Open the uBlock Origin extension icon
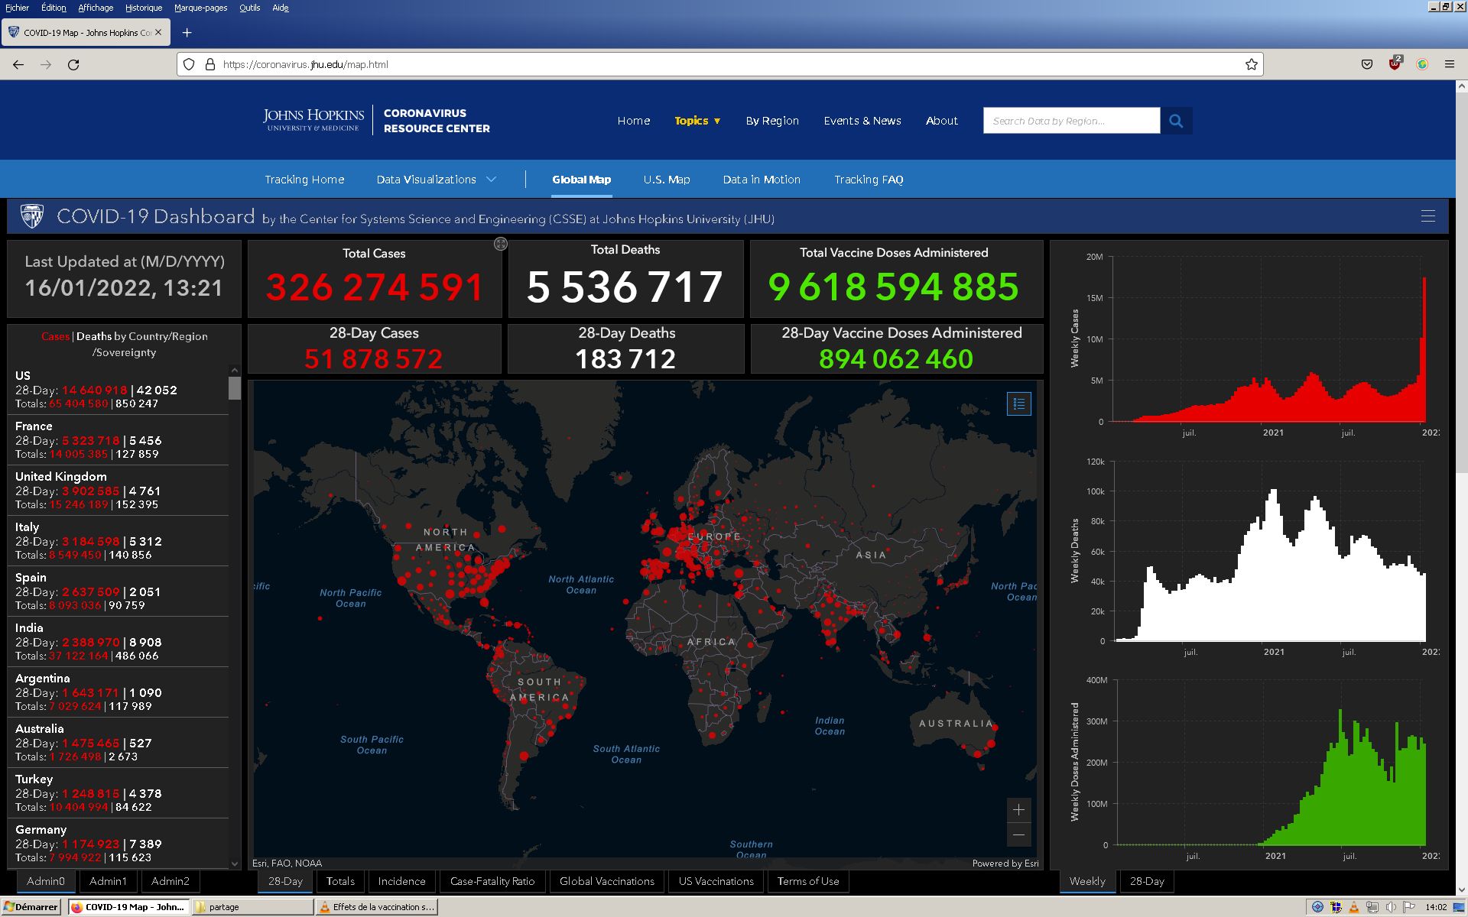The width and height of the screenshot is (1468, 917). 1395,63
